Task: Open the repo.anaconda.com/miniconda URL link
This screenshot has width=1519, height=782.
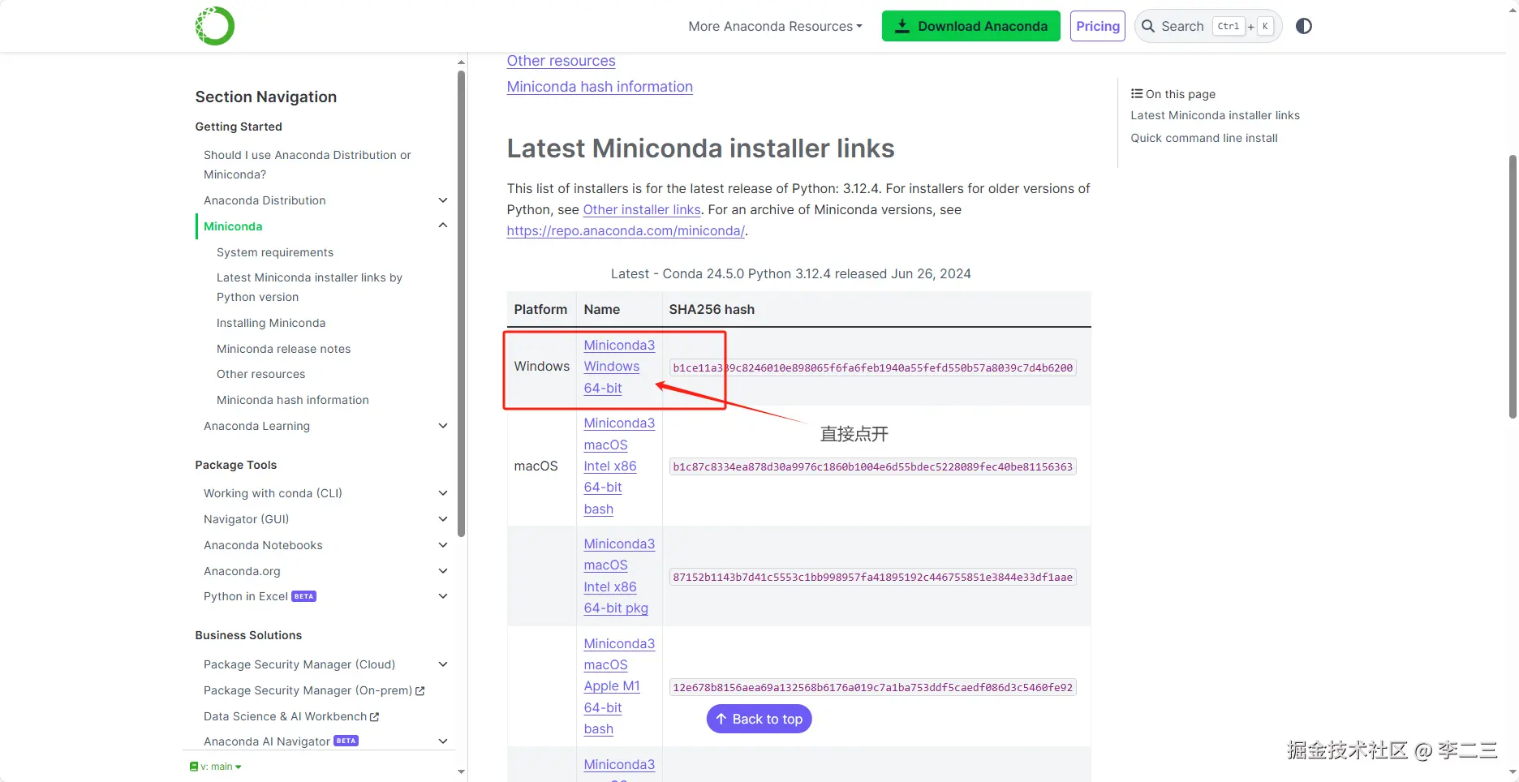Action: click(626, 230)
